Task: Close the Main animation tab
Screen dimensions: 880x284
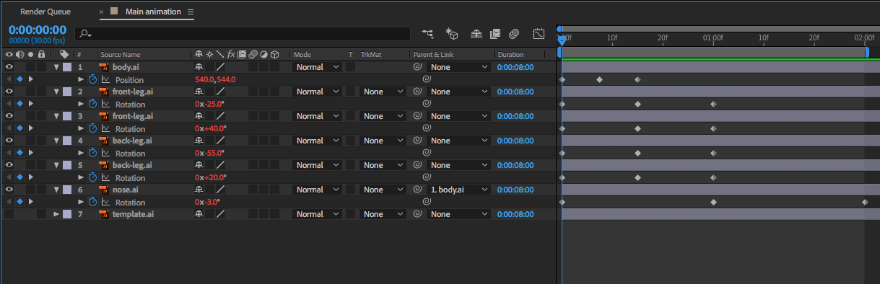Action: coord(101,12)
